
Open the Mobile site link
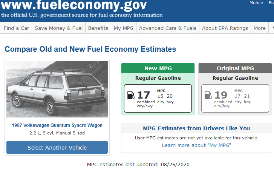256,3
